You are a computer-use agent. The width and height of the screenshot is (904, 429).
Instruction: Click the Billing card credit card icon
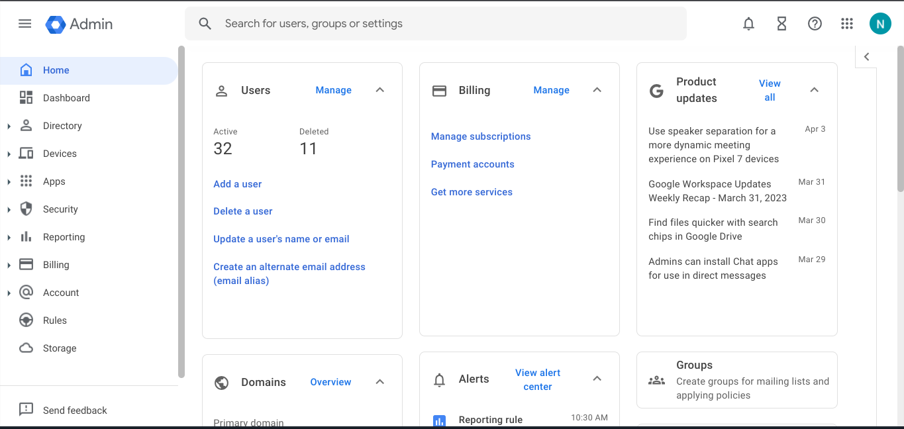(x=439, y=91)
